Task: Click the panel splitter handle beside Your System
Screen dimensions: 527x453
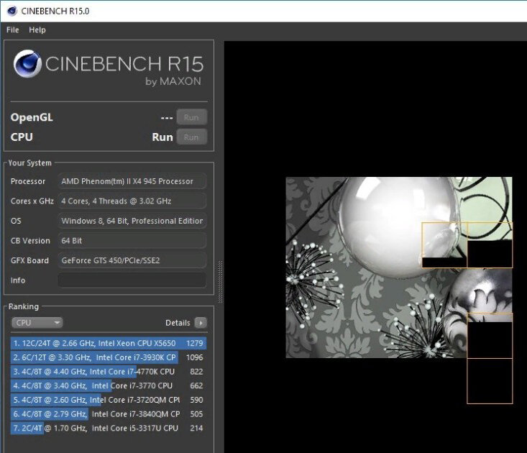Action: (x=220, y=282)
